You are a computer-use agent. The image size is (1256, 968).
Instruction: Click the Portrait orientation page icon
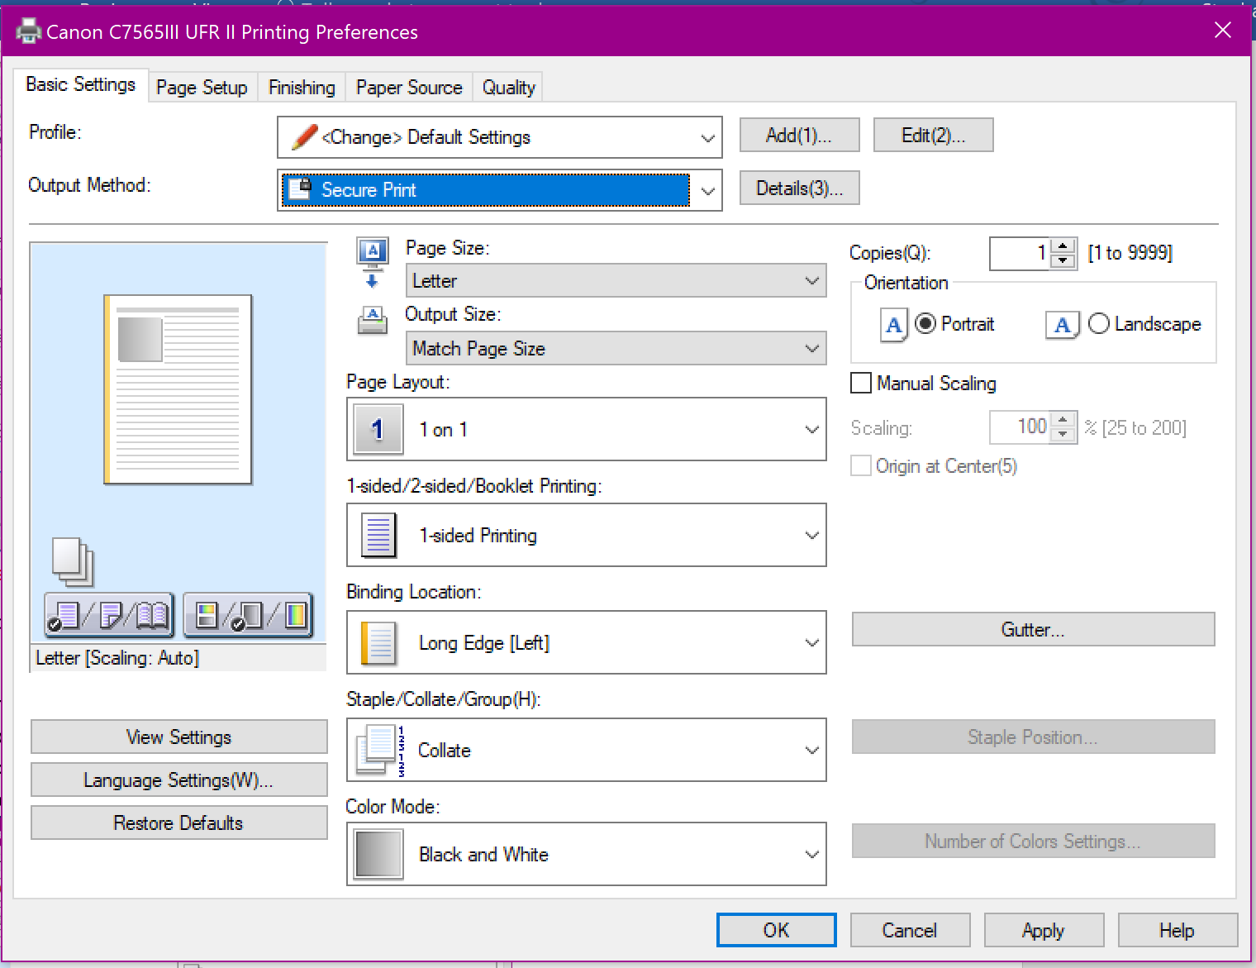pos(893,325)
